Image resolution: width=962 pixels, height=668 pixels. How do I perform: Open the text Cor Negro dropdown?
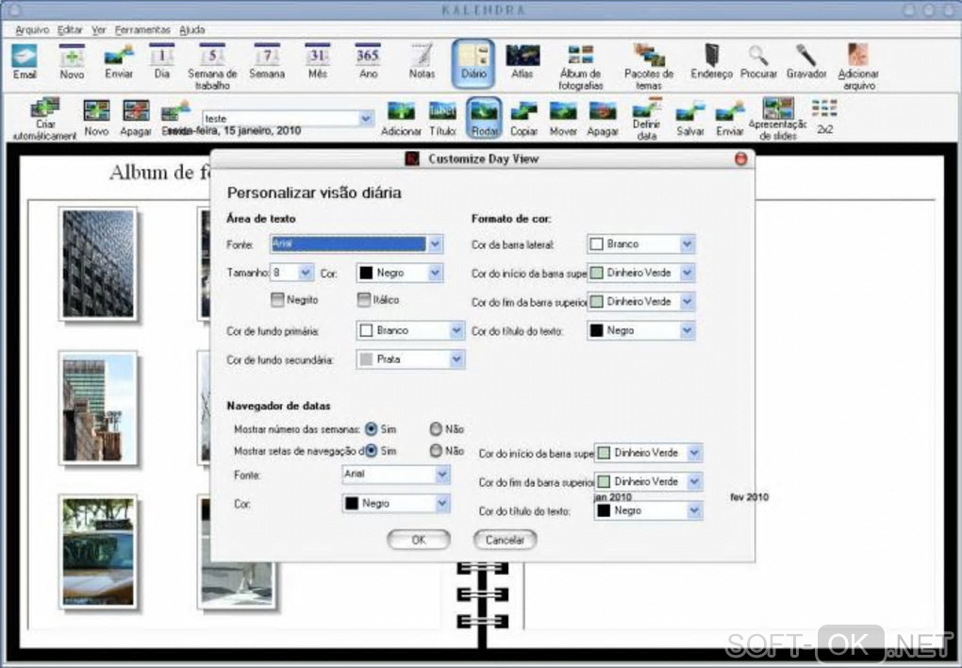(435, 272)
